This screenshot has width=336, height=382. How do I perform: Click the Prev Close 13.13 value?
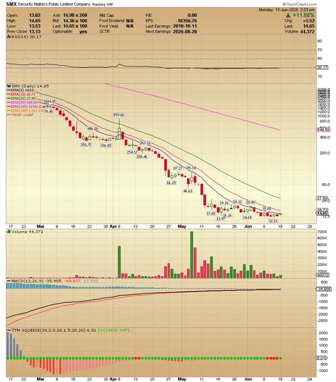[35, 31]
